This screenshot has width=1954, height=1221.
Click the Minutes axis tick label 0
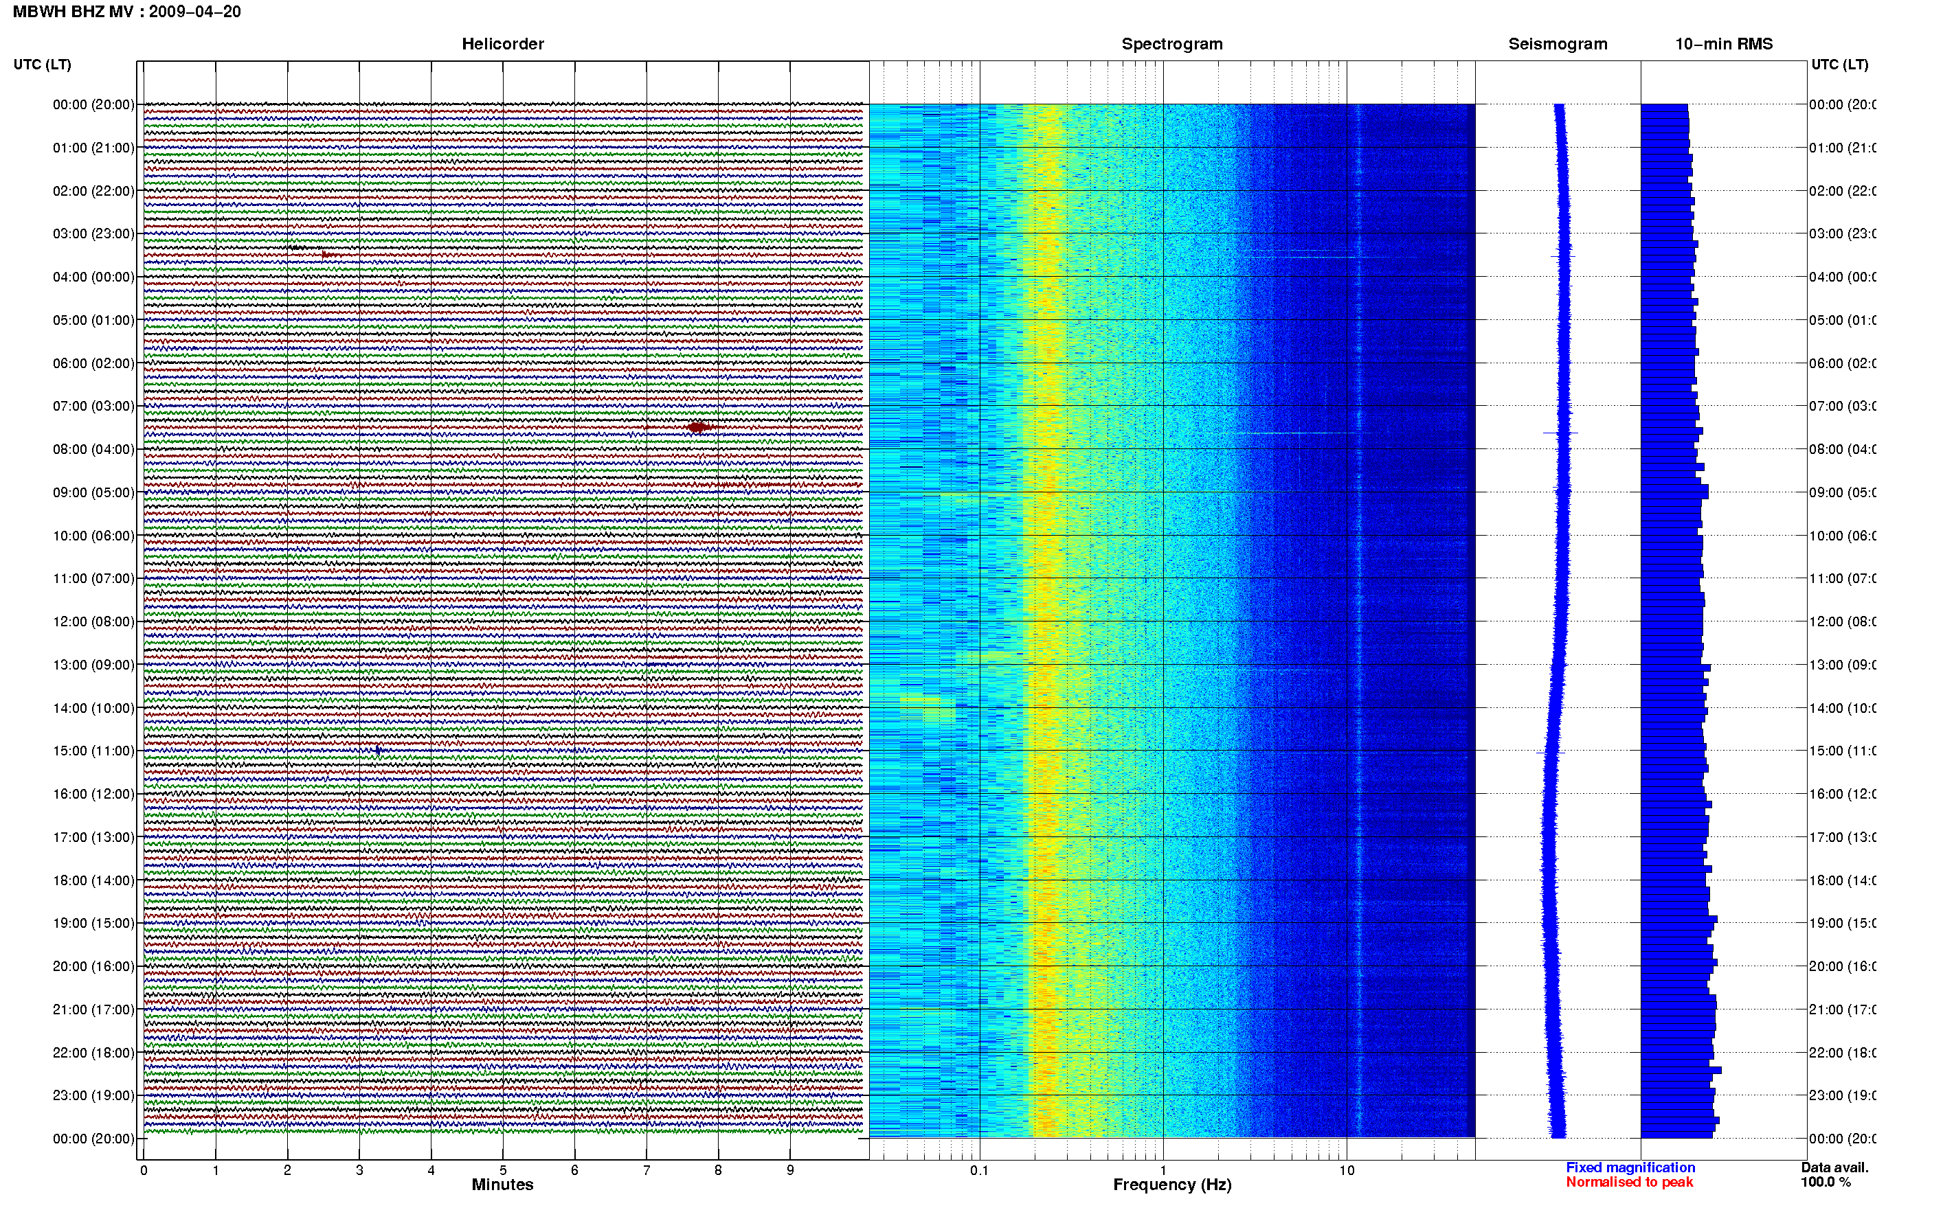[144, 1170]
